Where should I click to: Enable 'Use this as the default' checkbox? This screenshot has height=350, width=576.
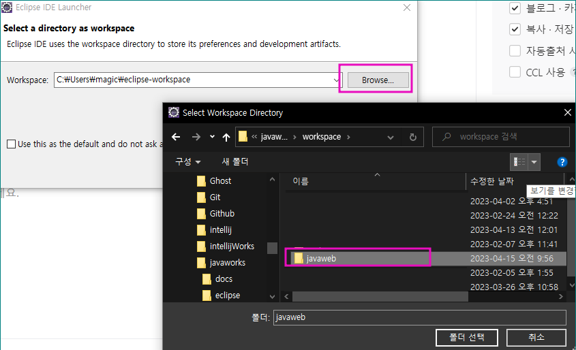[x=12, y=144]
